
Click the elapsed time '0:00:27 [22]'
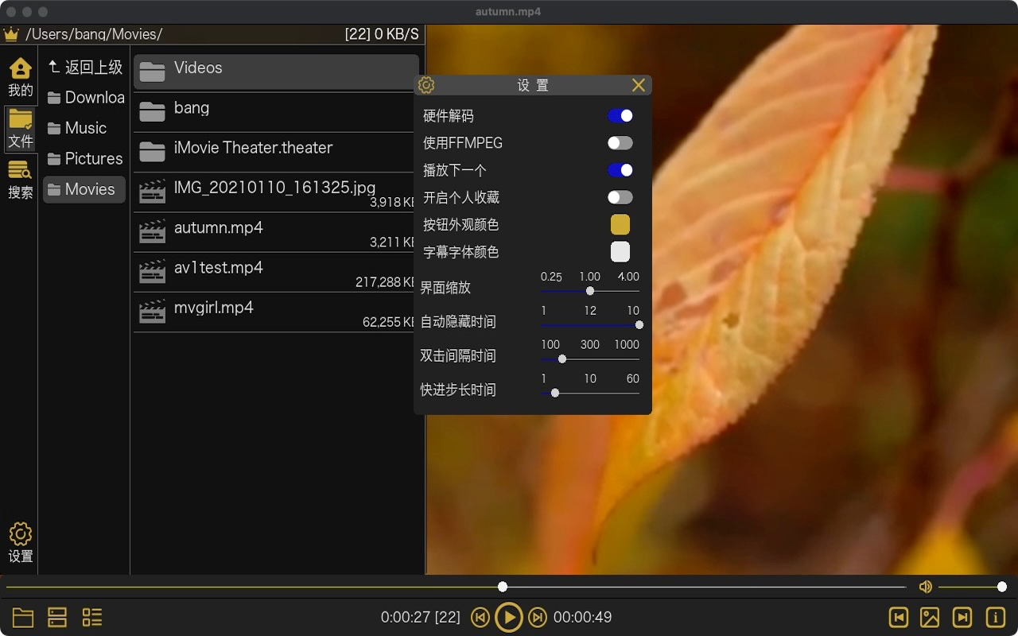tap(421, 617)
